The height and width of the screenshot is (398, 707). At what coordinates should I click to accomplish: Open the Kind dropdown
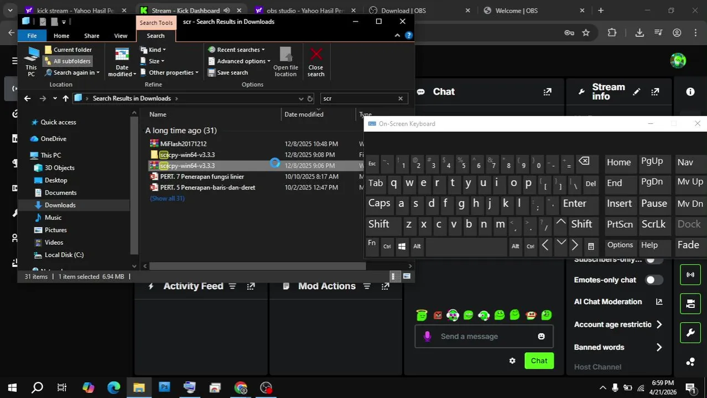[x=153, y=50]
